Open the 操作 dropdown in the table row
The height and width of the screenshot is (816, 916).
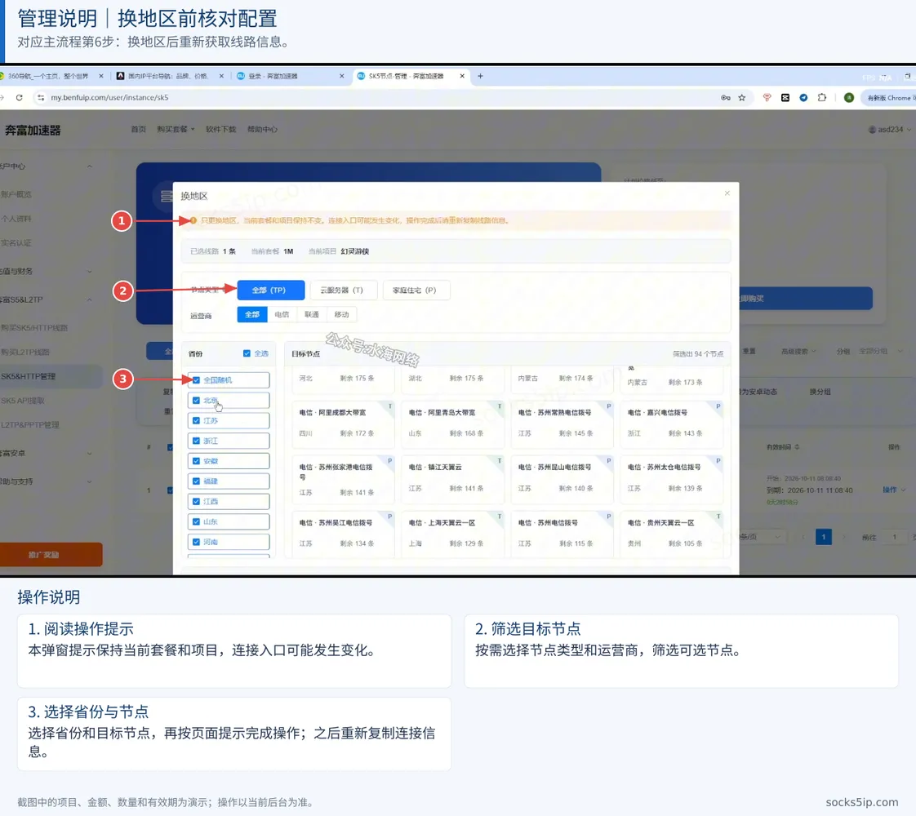click(894, 490)
